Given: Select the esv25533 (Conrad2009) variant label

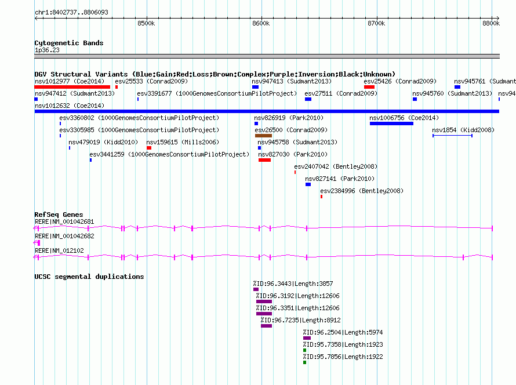Looking at the screenshot, I should point(151,81).
